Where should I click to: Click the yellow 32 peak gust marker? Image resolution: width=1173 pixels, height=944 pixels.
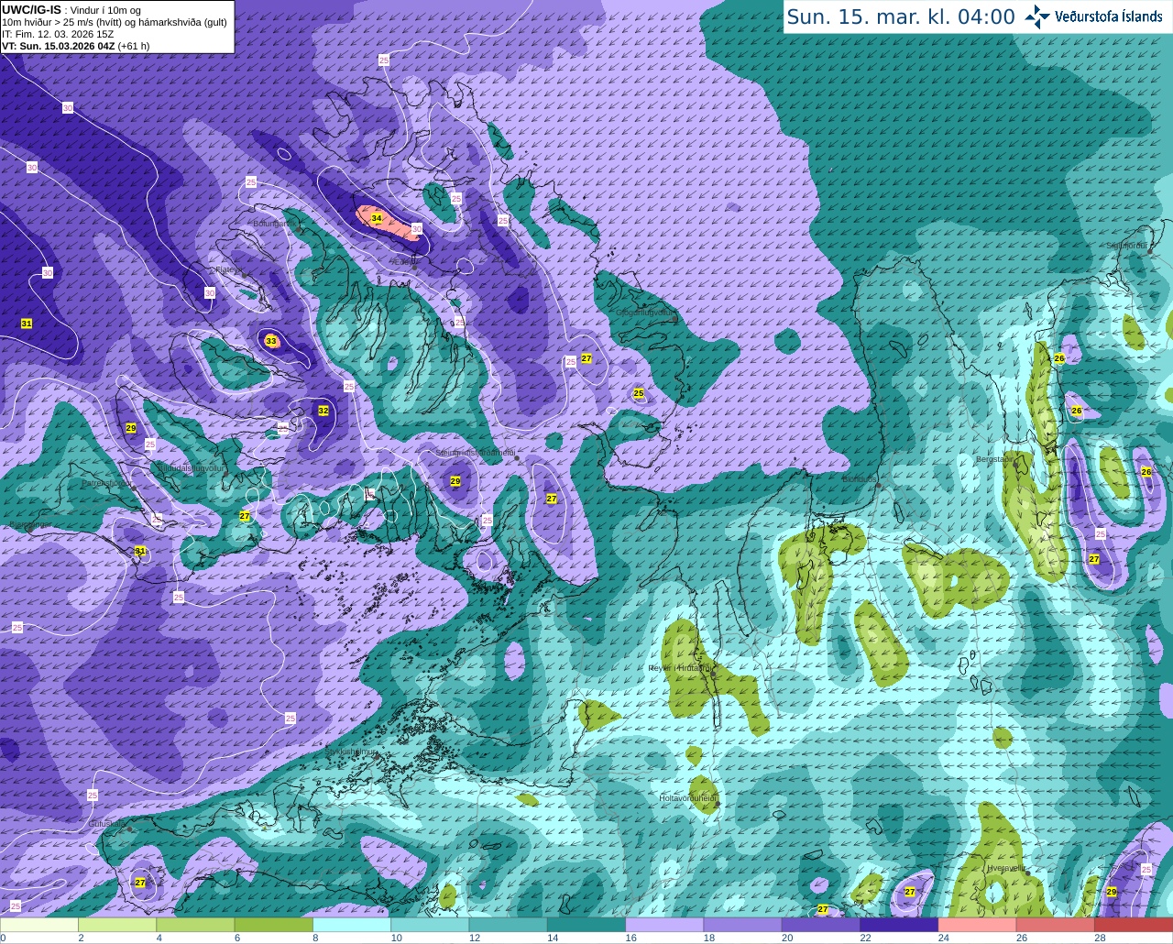click(x=323, y=411)
